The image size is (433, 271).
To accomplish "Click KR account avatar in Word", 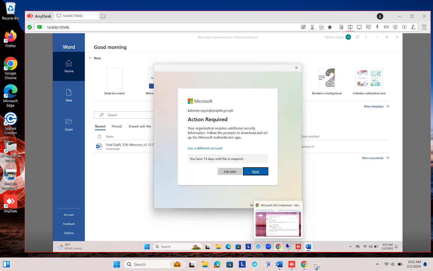I will point(348,37).
